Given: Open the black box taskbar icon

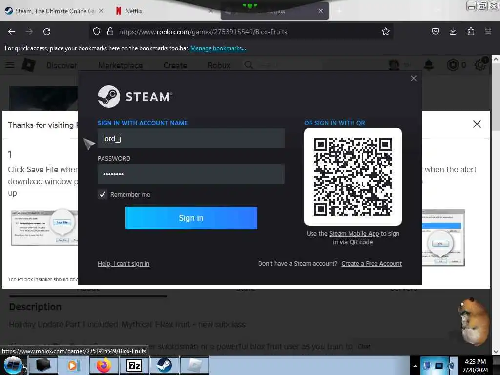Looking at the screenshot, I should (43, 365).
